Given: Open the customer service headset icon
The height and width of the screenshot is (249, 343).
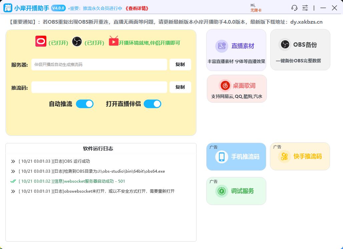Looking at the screenshot, I should 294,8.
